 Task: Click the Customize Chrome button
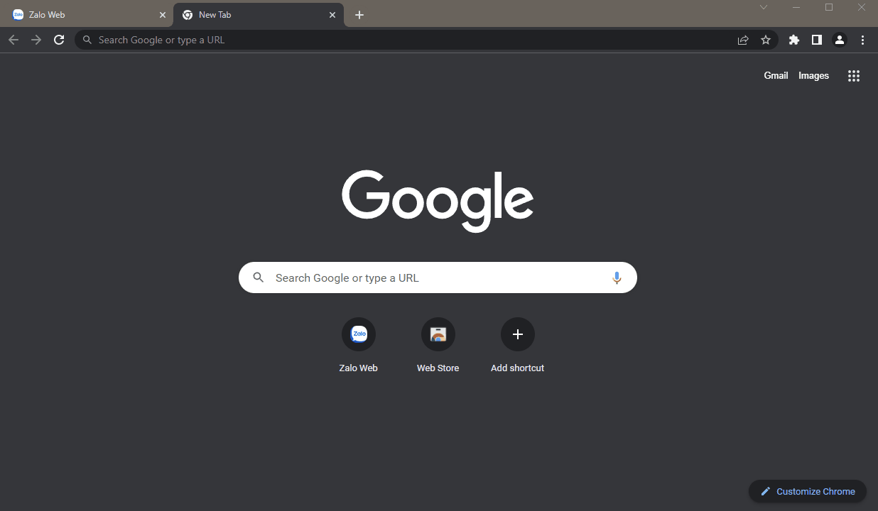pos(807,491)
